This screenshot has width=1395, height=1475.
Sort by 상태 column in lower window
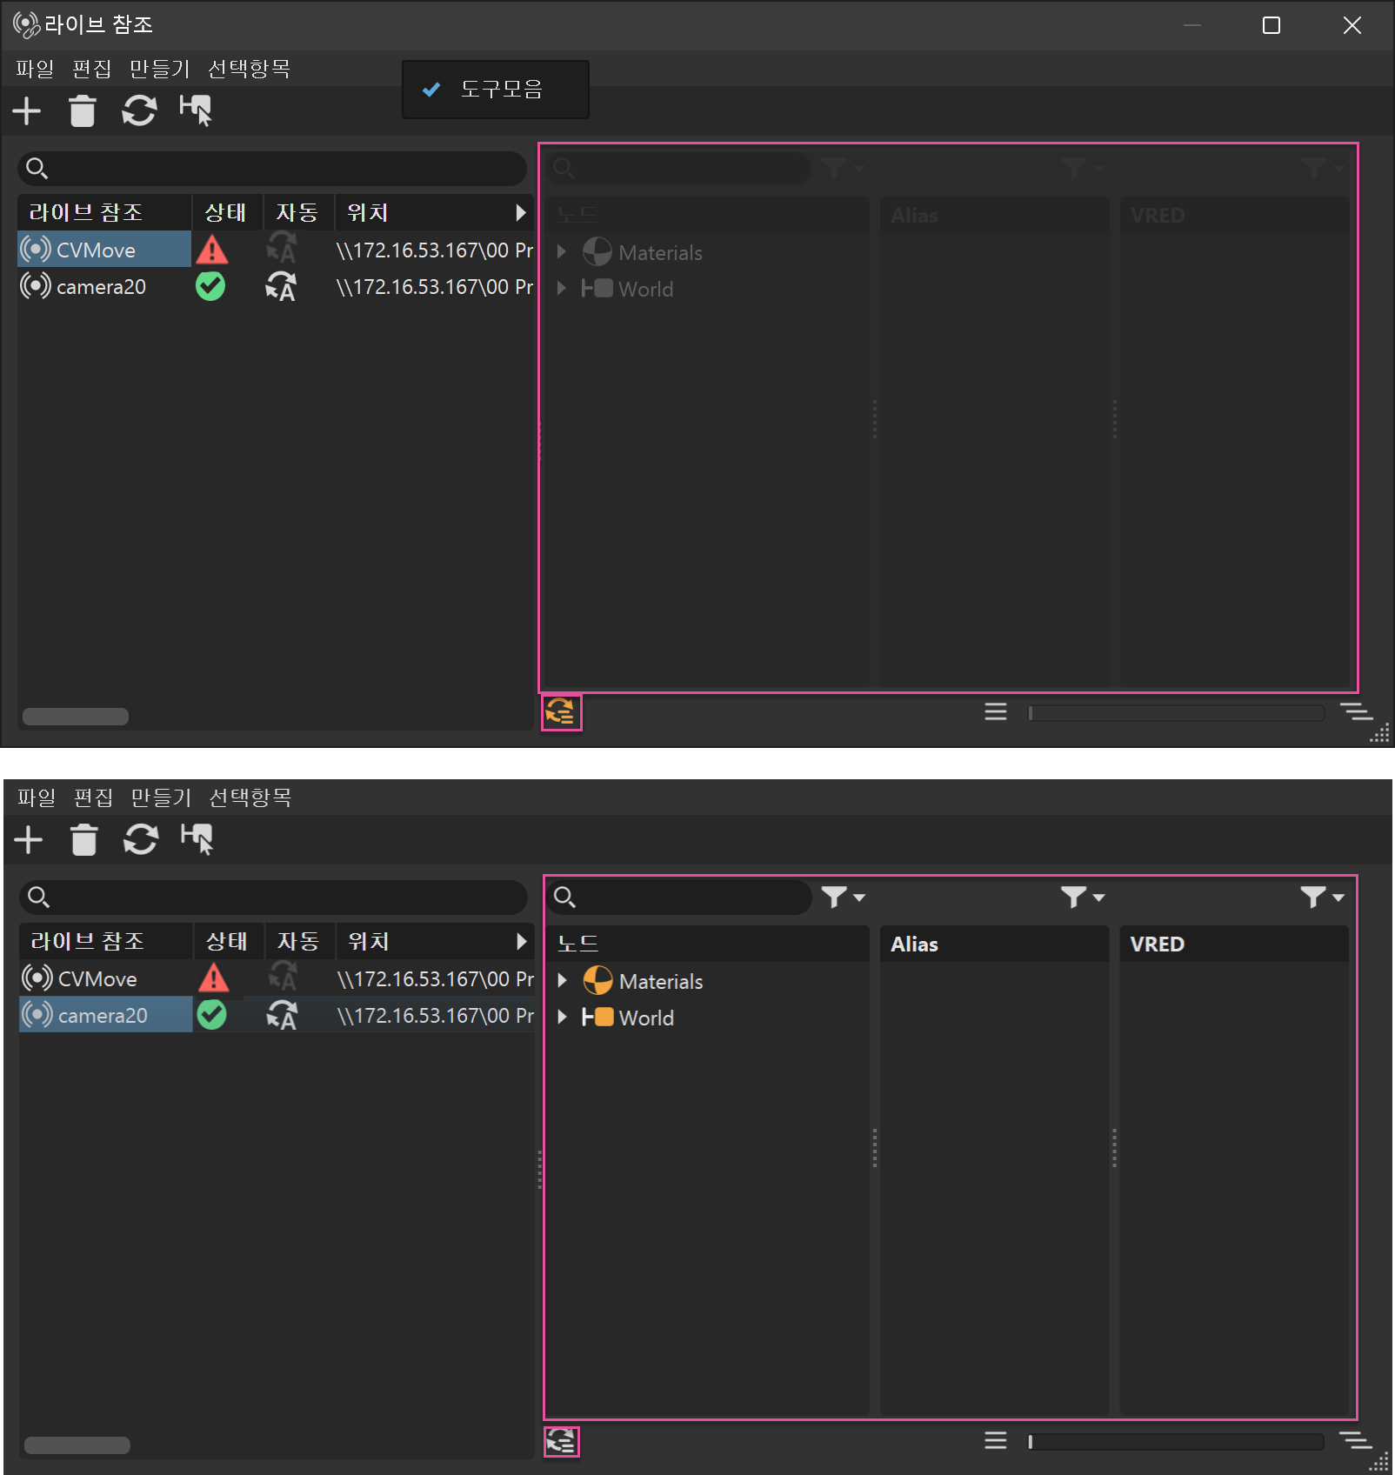tap(229, 942)
